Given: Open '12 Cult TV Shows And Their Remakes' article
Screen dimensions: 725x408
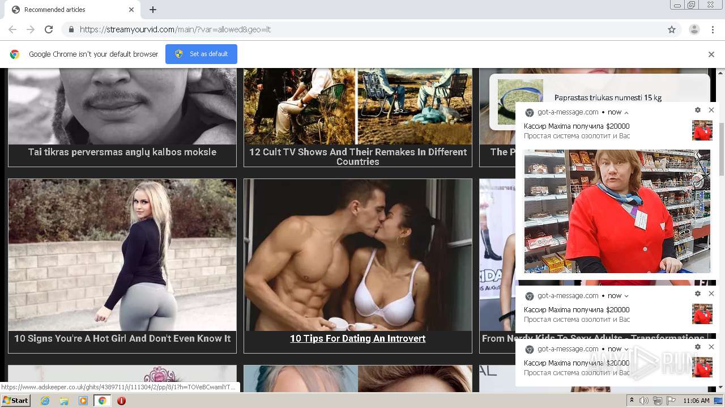Looking at the screenshot, I should click(x=358, y=156).
